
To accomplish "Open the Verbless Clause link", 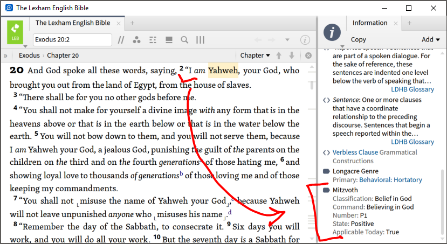I will pyautogui.click(x=355, y=152).
